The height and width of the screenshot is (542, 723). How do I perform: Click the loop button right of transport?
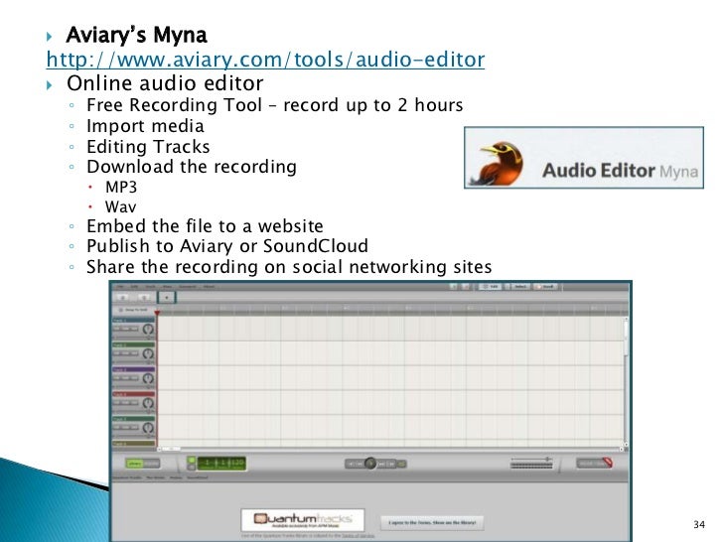(x=402, y=464)
